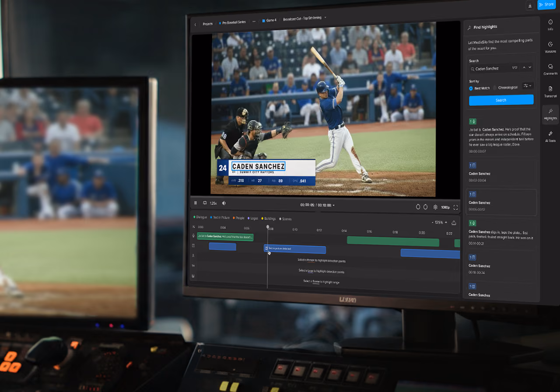Image resolution: width=560 pixels, height=392 pixels.
Task: Go back with the breadcrumb arrow
Action: (195, 24)
